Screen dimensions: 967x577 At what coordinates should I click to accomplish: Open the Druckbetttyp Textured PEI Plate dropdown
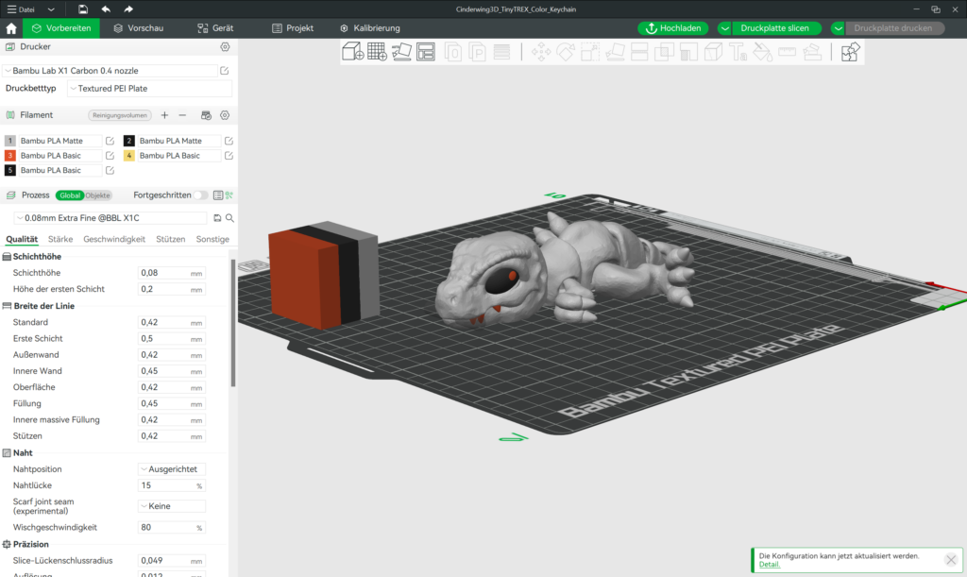(150, 89)
